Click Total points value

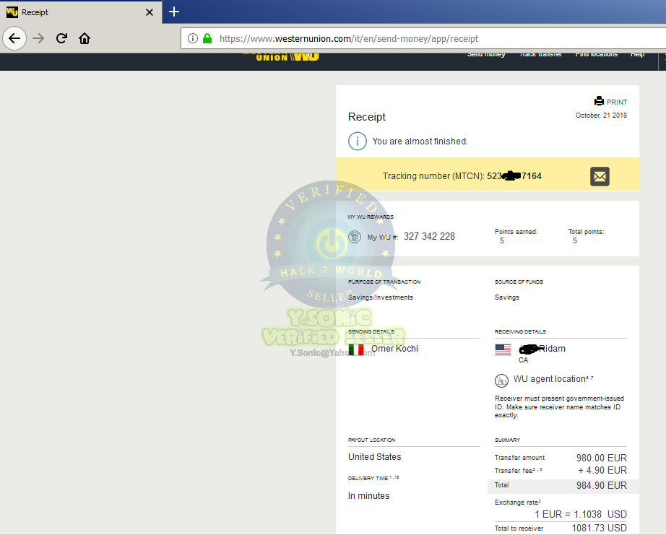(575, 240)
